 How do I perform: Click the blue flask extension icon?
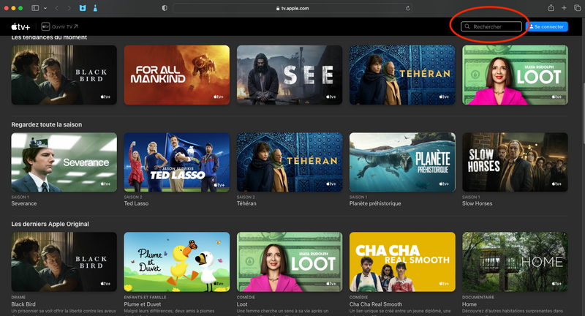coord(95,8)
